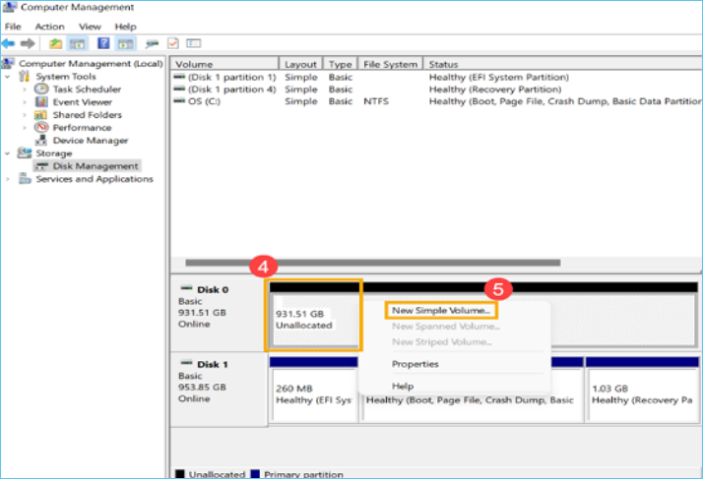Sort the volume list by File System column
703x479 pixels.
coord(390,64)
